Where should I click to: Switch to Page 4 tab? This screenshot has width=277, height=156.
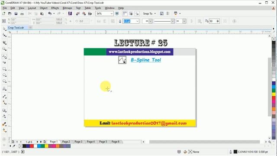point(91,142)
